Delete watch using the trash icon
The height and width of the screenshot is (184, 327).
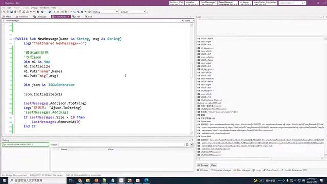[187, 144]
